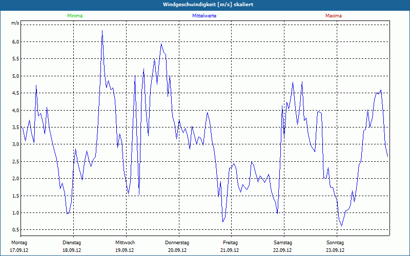Click the date 22.09.12
Viewport: 410px width, 256px height.
tap(282, 250)
